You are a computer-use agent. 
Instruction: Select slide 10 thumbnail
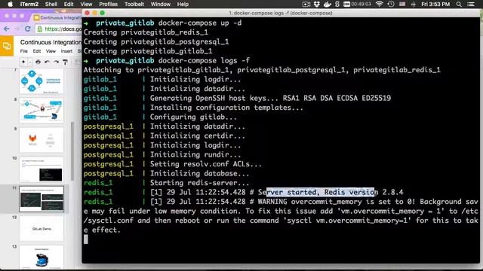(42, 169)
